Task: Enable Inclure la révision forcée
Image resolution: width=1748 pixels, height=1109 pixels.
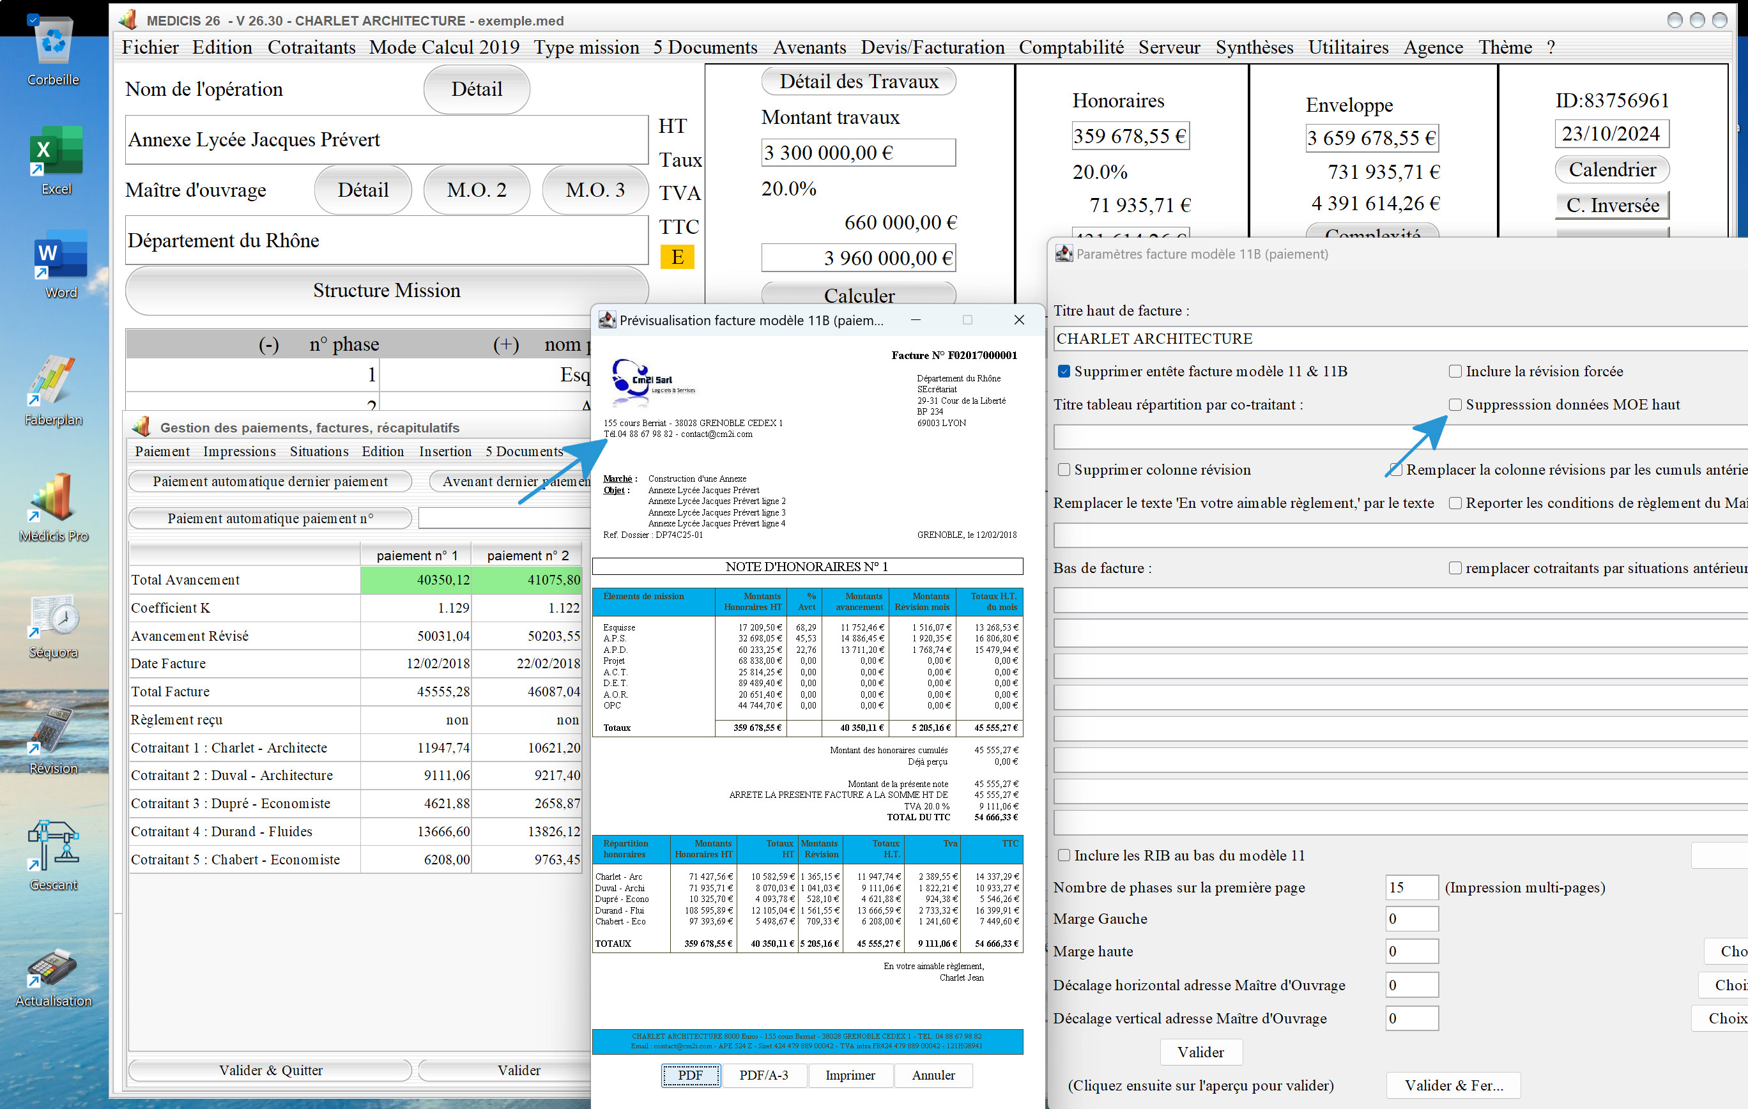Action: coord(1455,371)
